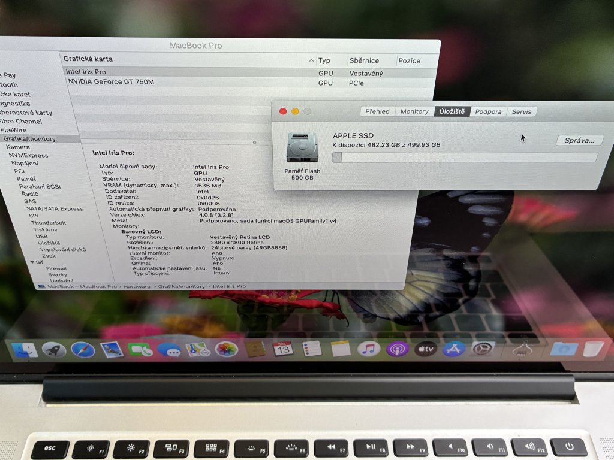Select Vypalování disků in sidebar

pos(62,250)
